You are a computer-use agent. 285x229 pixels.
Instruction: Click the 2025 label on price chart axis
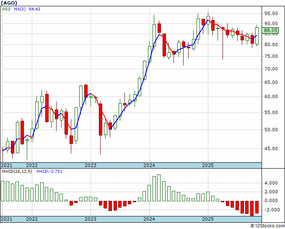(208, 165)
